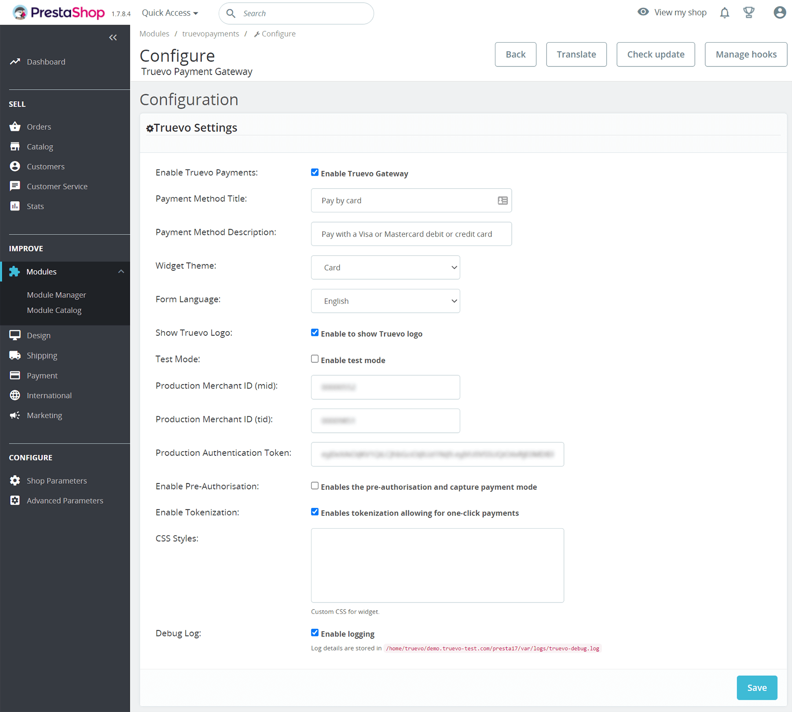
Task: Click the Marketing megaphone icon
Action: point(15,415)
